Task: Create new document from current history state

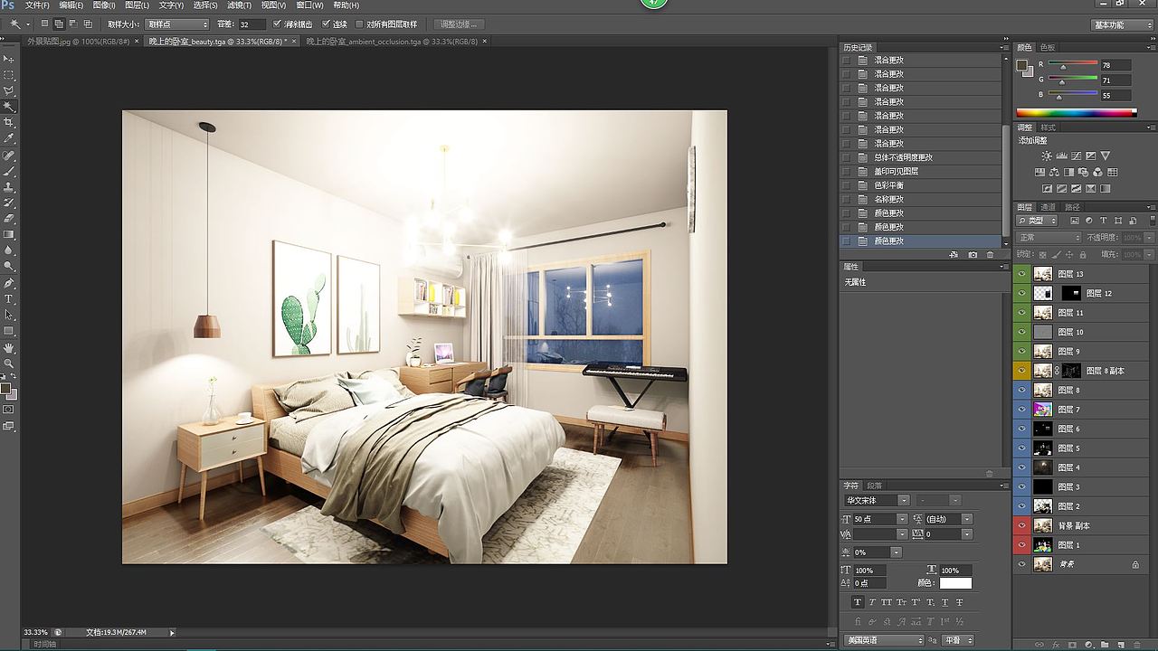Action: pos(954,255)
